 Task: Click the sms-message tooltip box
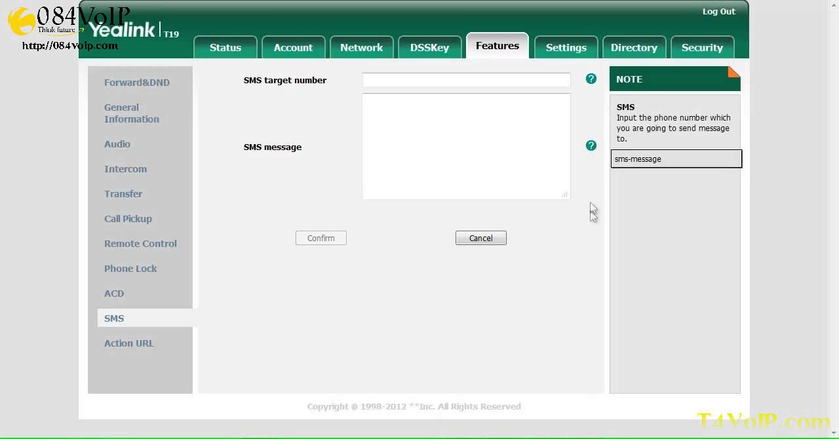pos(676,159)
